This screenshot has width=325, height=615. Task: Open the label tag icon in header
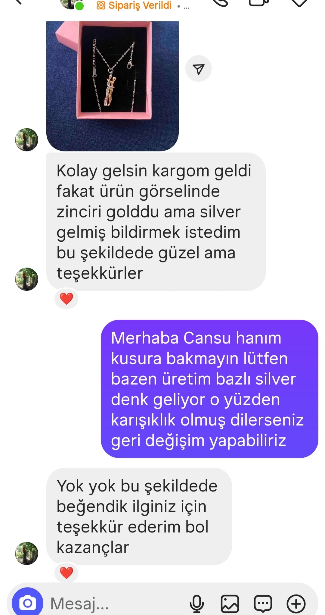(299, 2)
